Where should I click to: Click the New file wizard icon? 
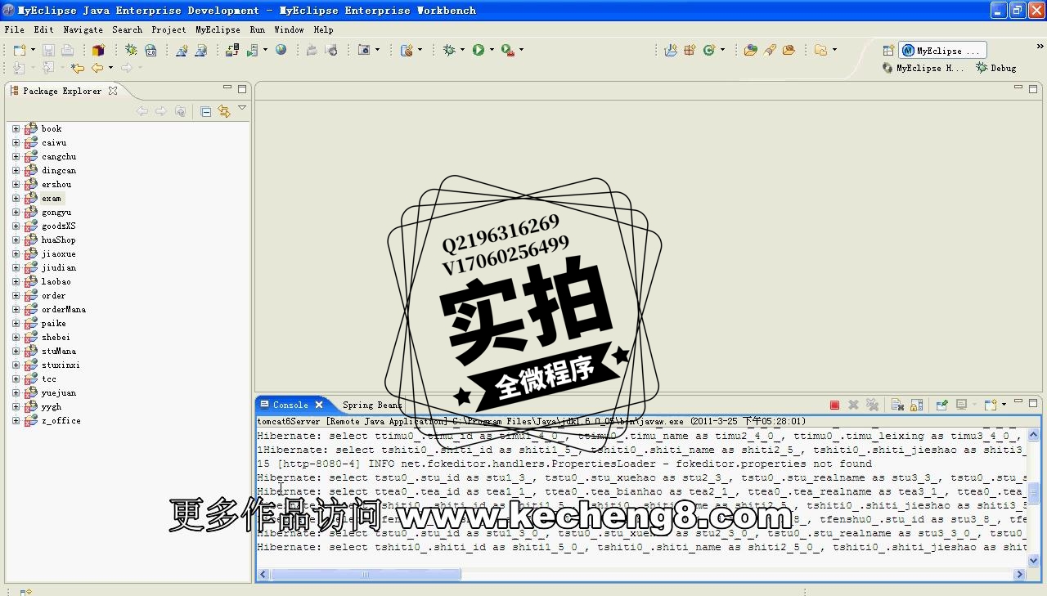click(x=19, y=51)
